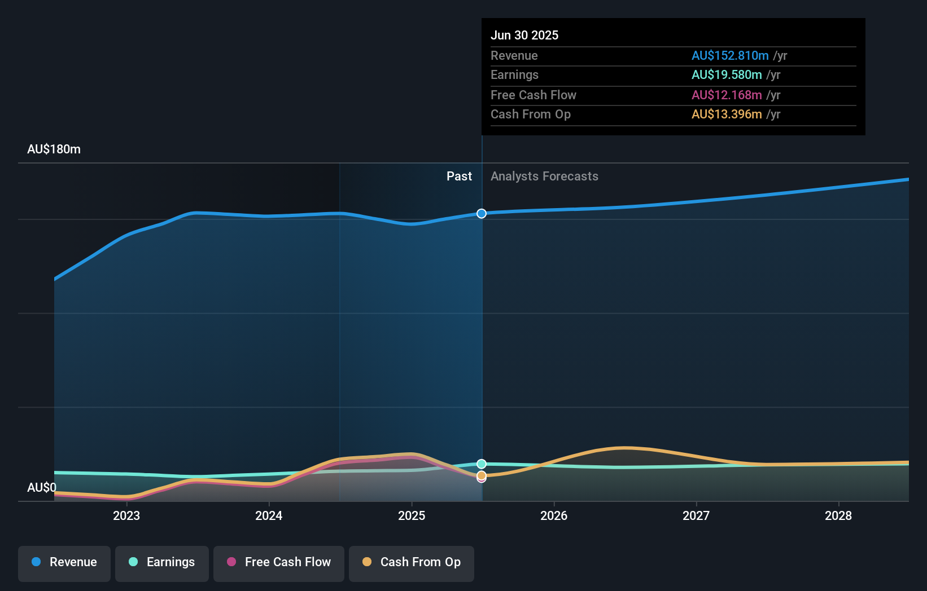The width and height of the screenshot is (927, 591).
Task: Toggle the Free Cash Flow series visibility
Action: (279, 562)
